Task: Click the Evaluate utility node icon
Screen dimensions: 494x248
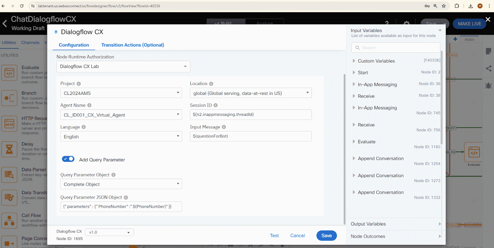Action: click(9, 73)
